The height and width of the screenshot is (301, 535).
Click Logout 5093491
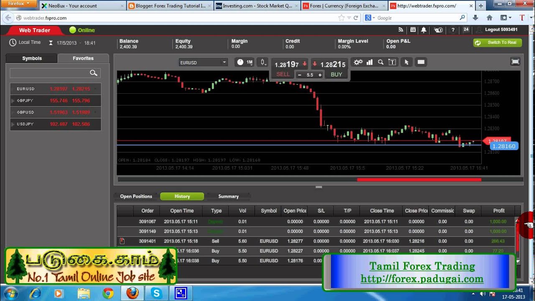pyautogui.click(x=501, y=30)
